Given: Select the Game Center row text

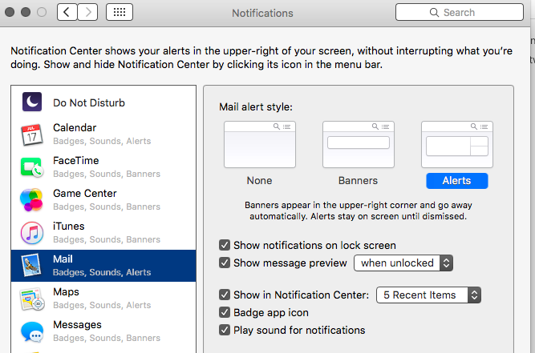Looking at the screenshot, I should pos(107,200).
